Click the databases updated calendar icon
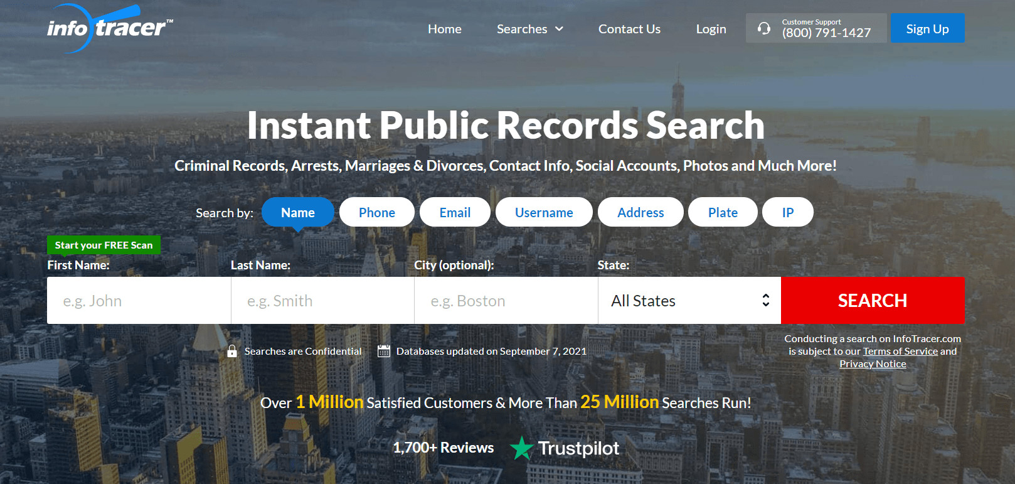This screenshot has height=484, width=1015. click(384, 351)
